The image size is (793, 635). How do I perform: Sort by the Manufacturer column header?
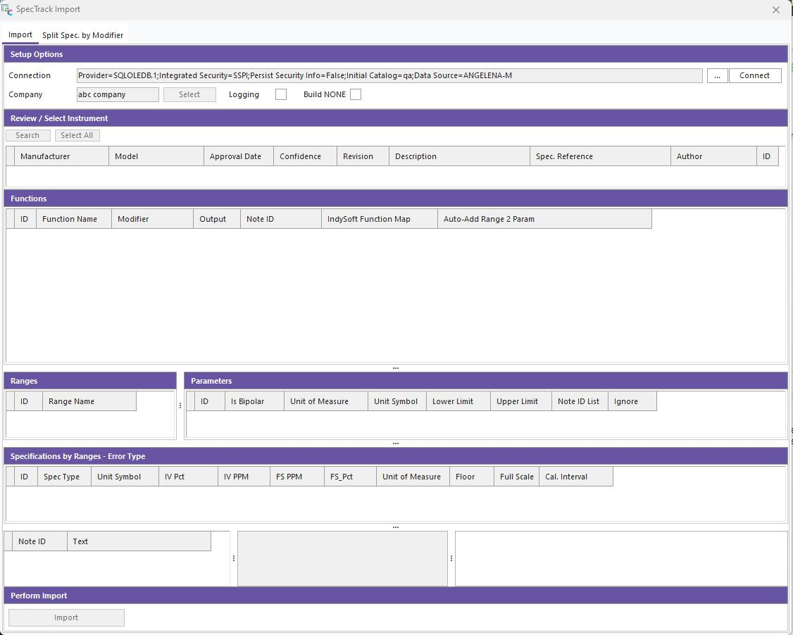click(x=61, y=156)
